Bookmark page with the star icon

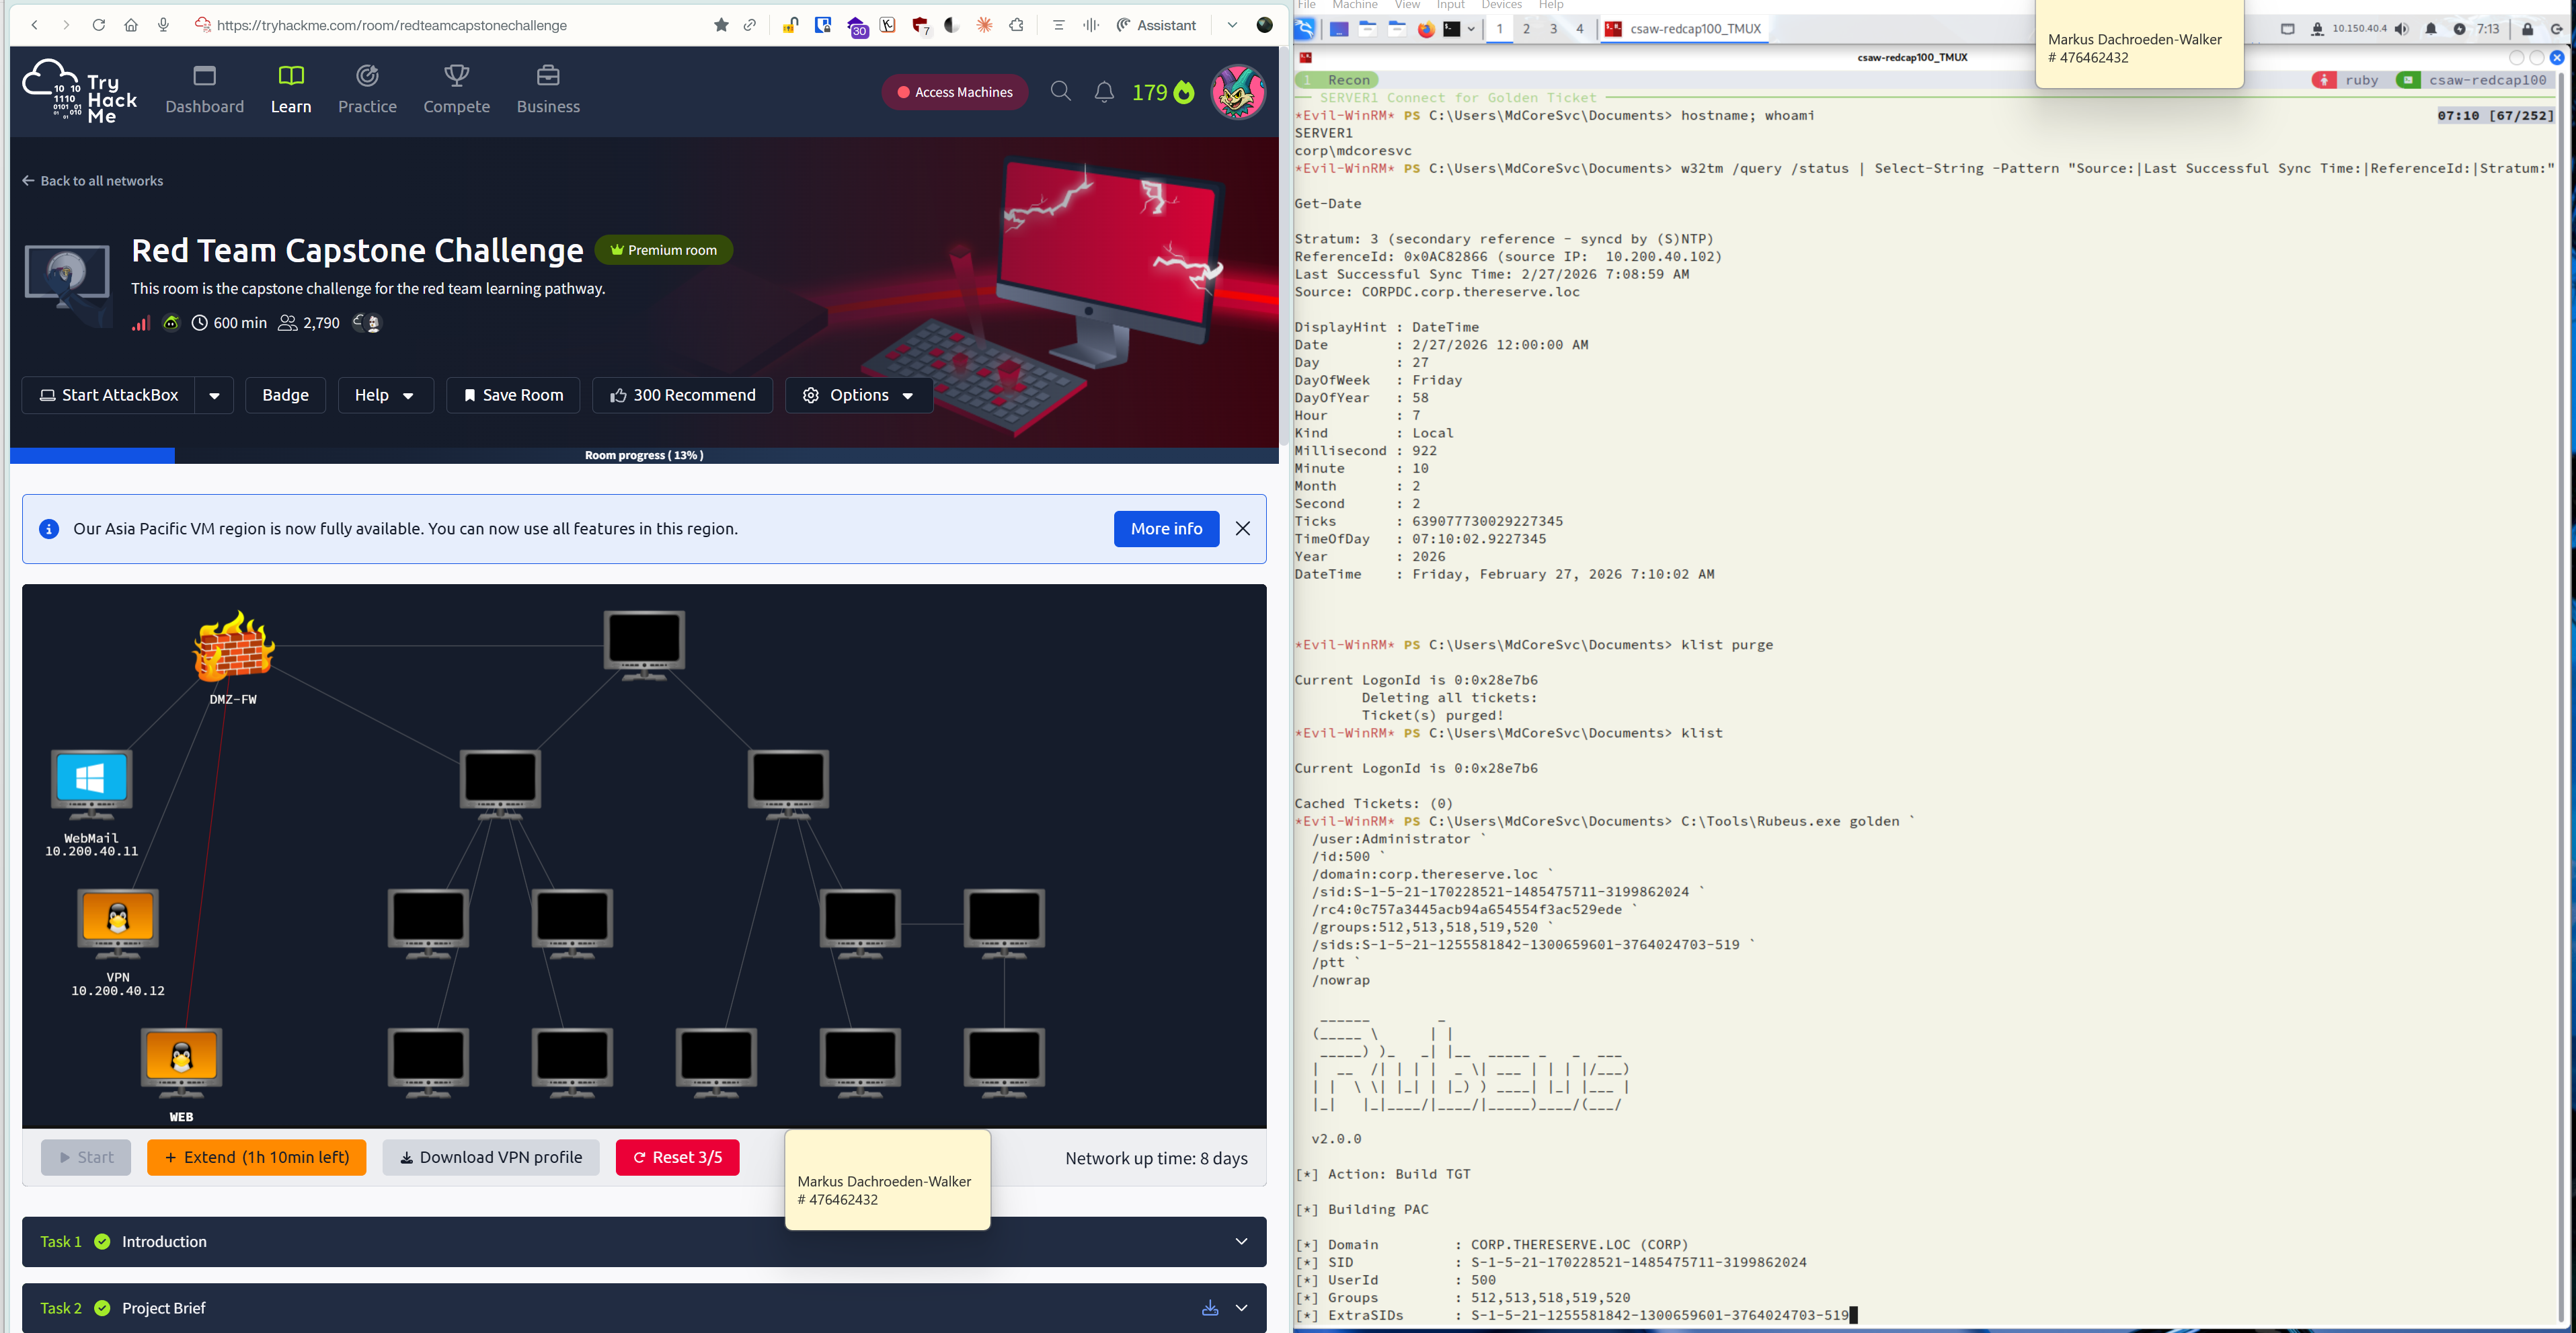(x=721, y=25)
